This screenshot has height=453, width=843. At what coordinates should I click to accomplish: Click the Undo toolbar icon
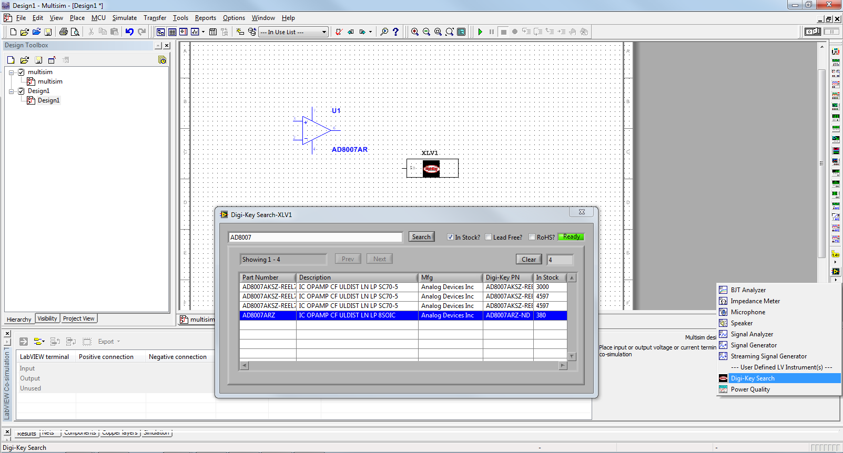point(129,32)
